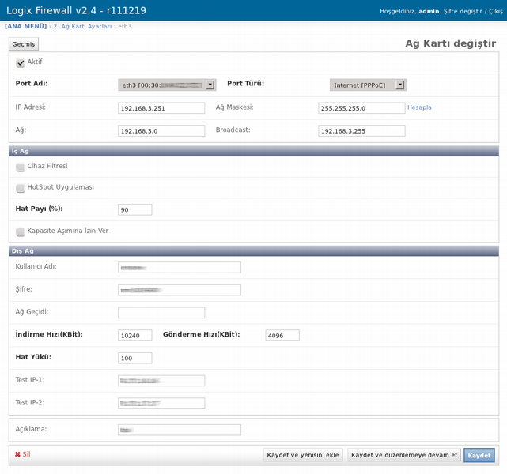Click the Şifre password field
Screen dimensions: 507x474
[180, 290]
